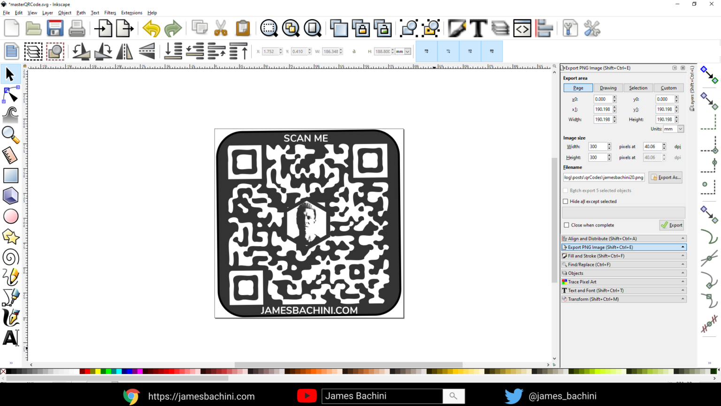Open the export Units dropdown
The width and height of the screenshot is (721, 406).
point(673,129)
